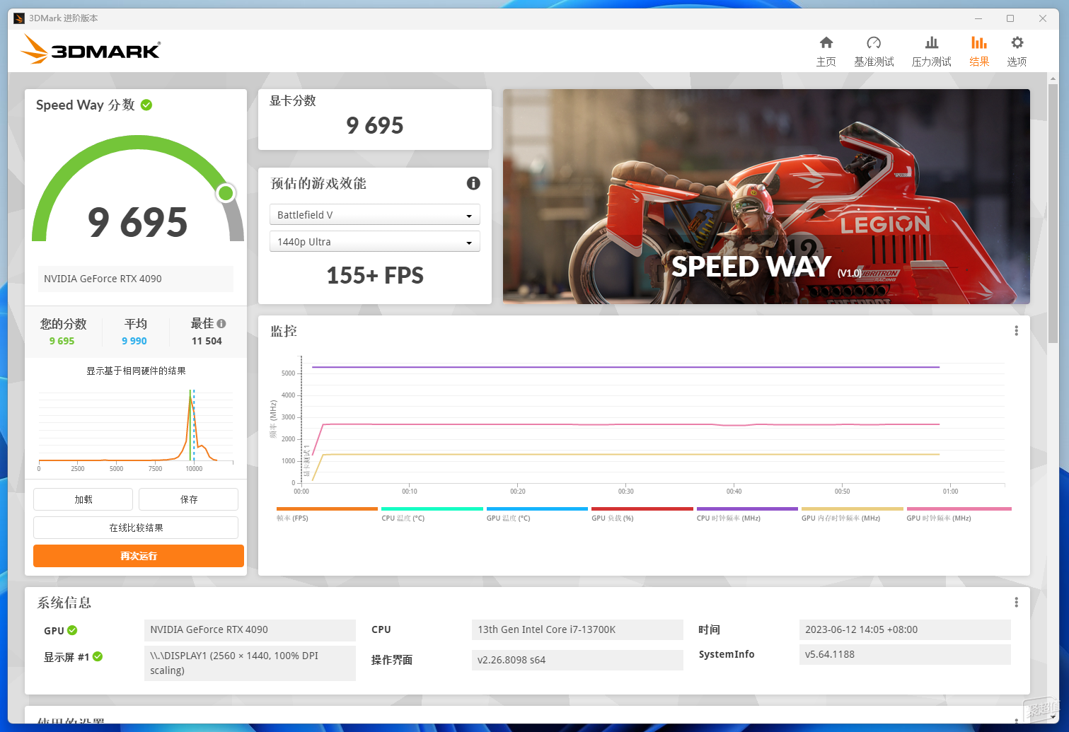Screen dimensions: 1069x732
Task: Click the average score 9 990
Action: 134,341
